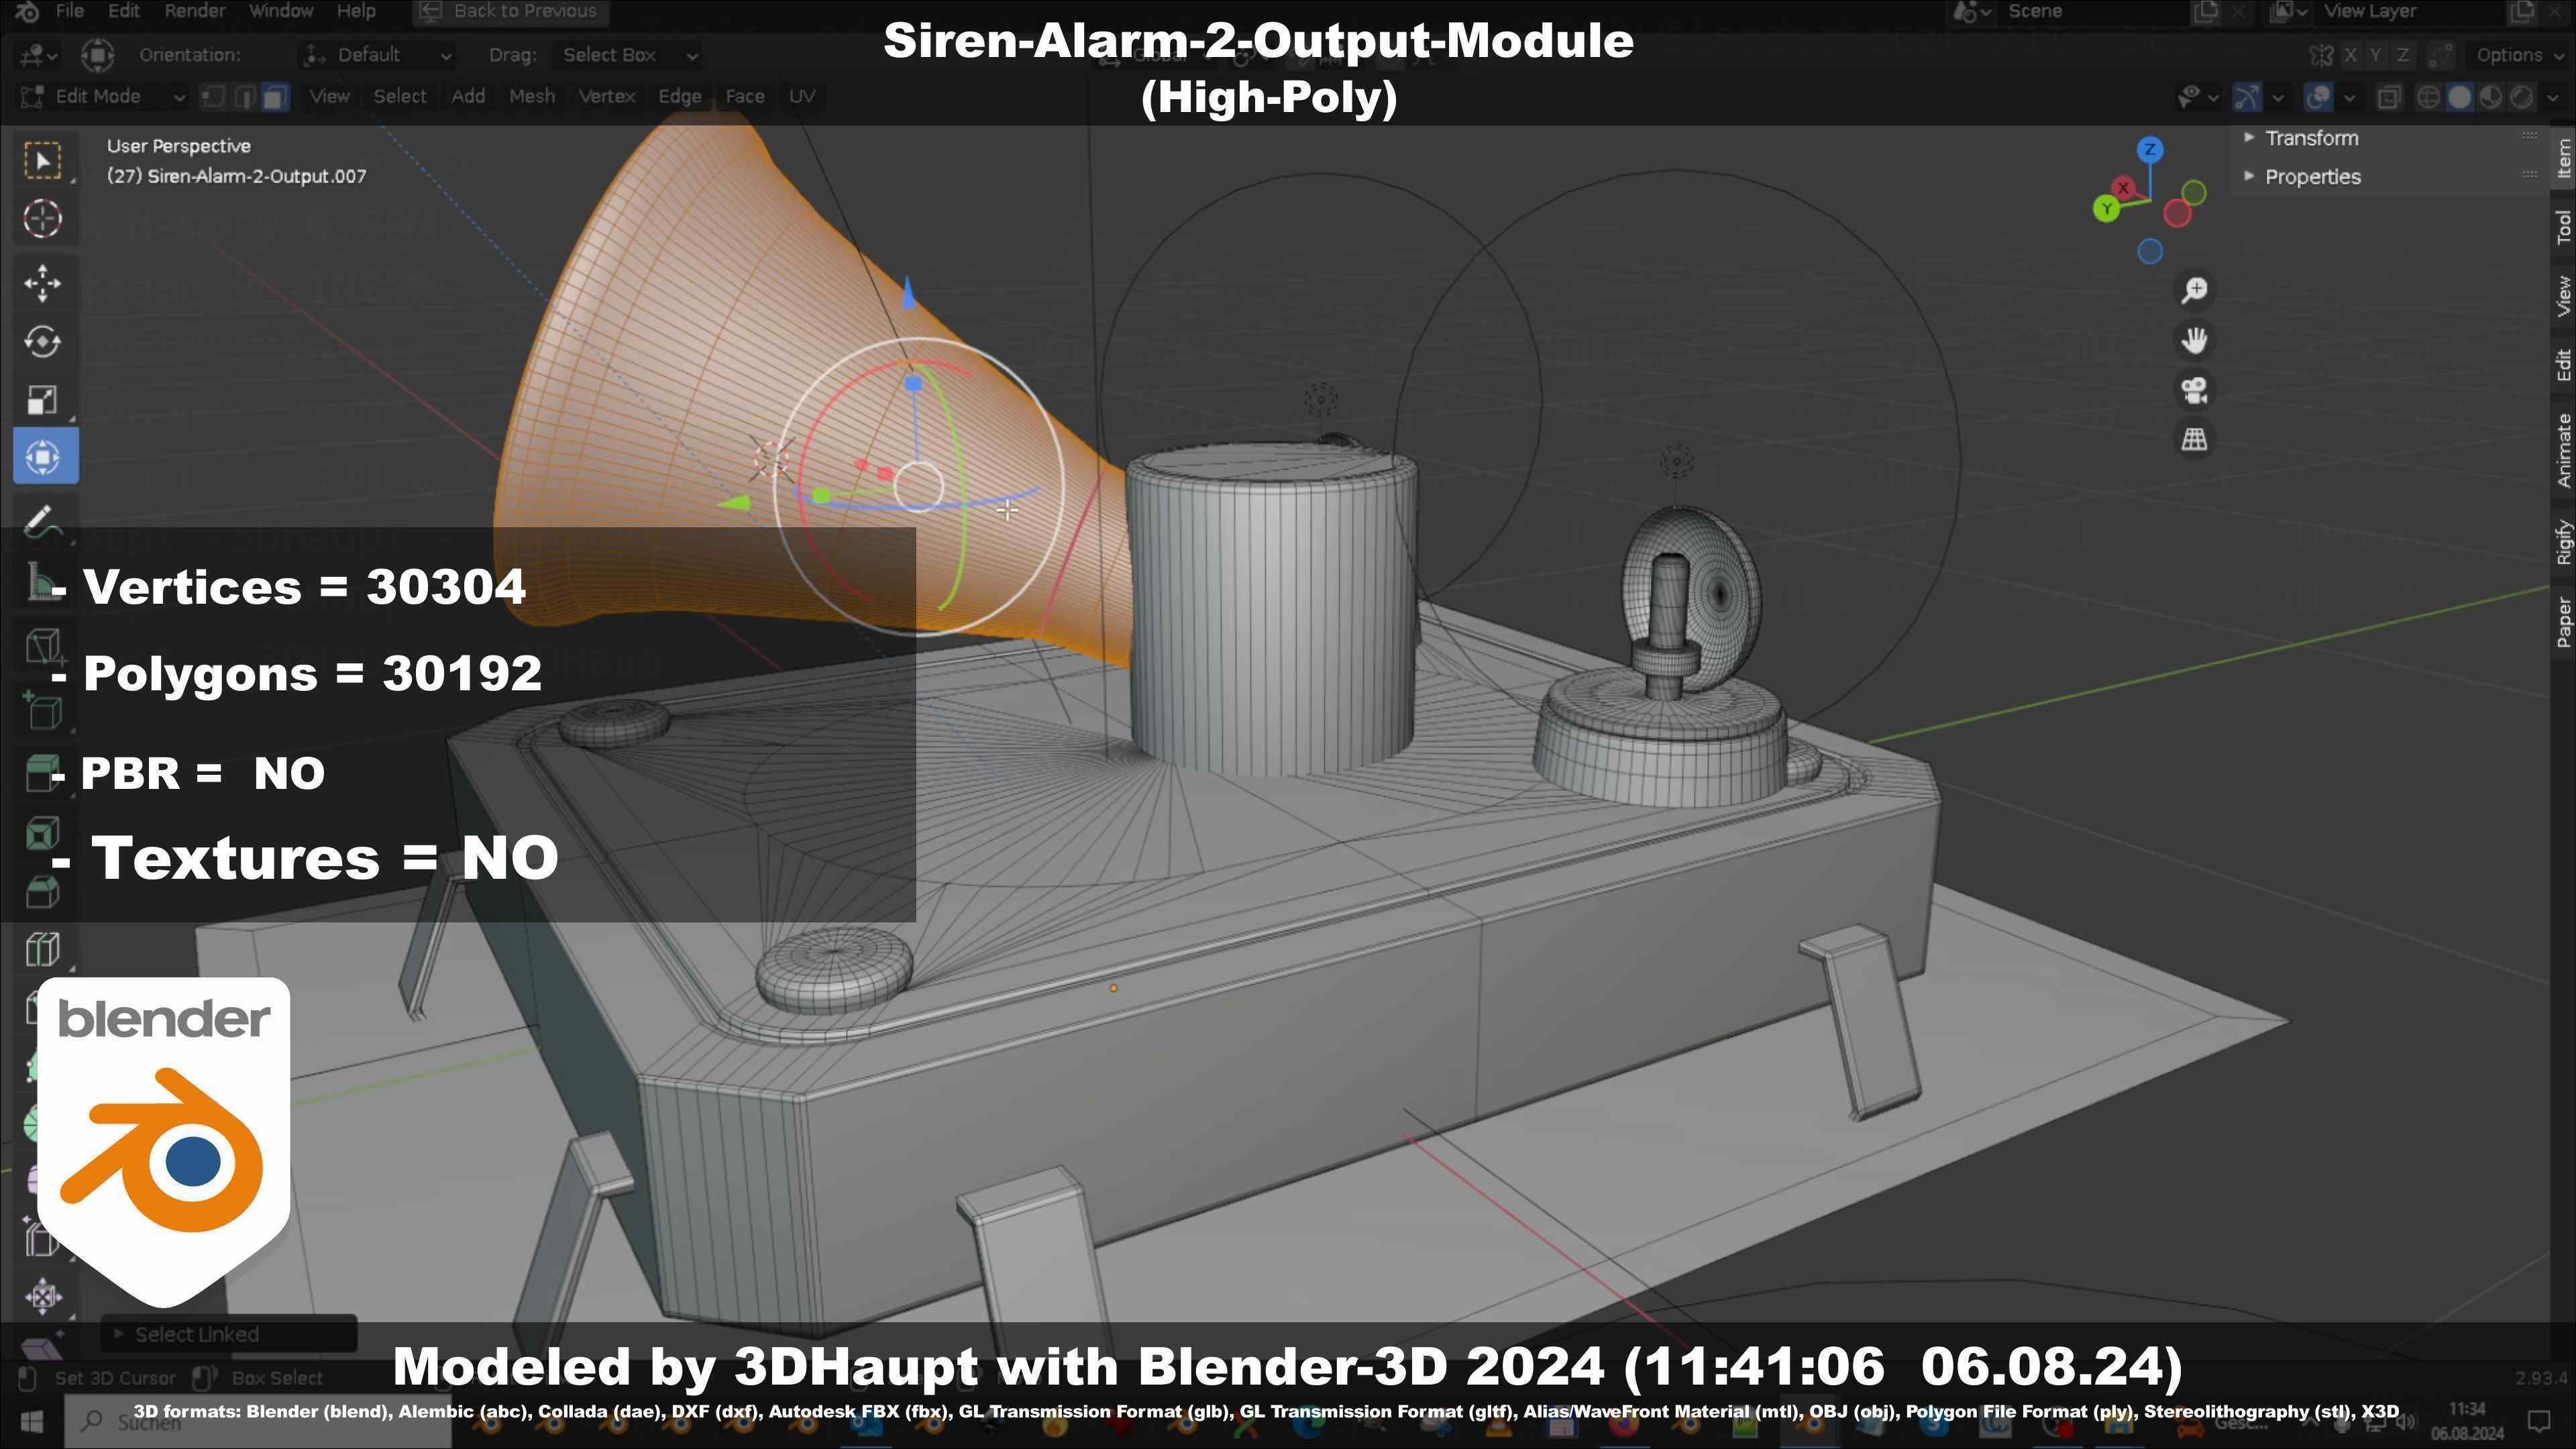This screenshot has height=1449, width=2576.
Task: Toggle camera view with the camera icon
Action: [2194, 390]
